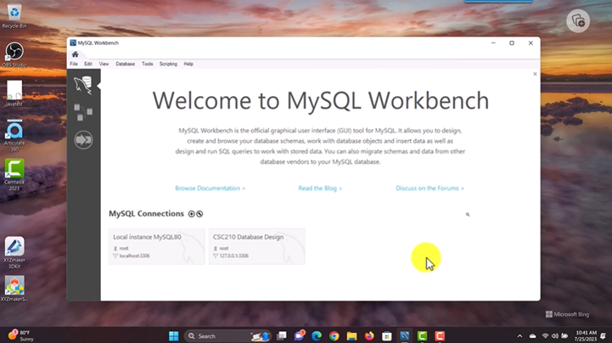Open the CSC210 Database Design connection tile
Screen dimensions: 612x343
[257, 246]
